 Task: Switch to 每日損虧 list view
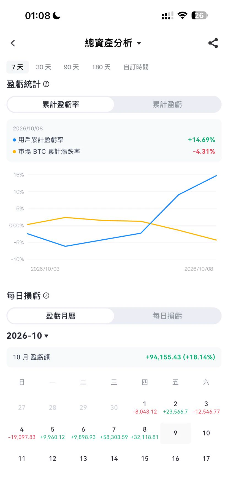pos(167,316)
